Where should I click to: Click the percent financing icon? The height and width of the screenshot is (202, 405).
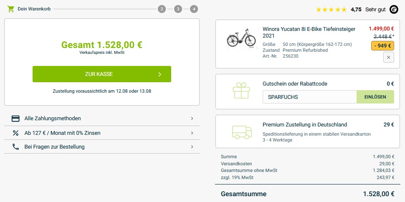pos(16,133)
